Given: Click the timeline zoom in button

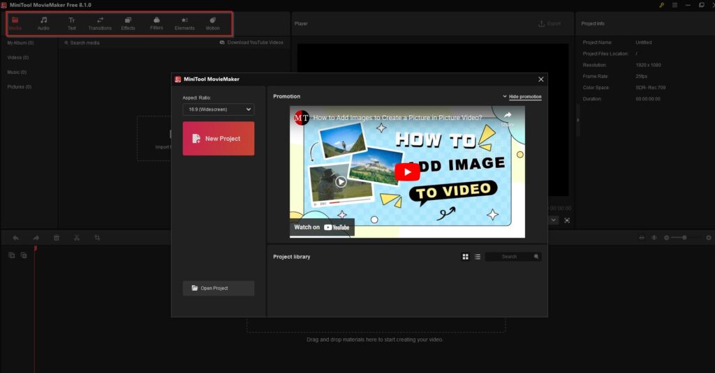Looking at the screenshot, I should pyautogui.click(x=709, y=238).
